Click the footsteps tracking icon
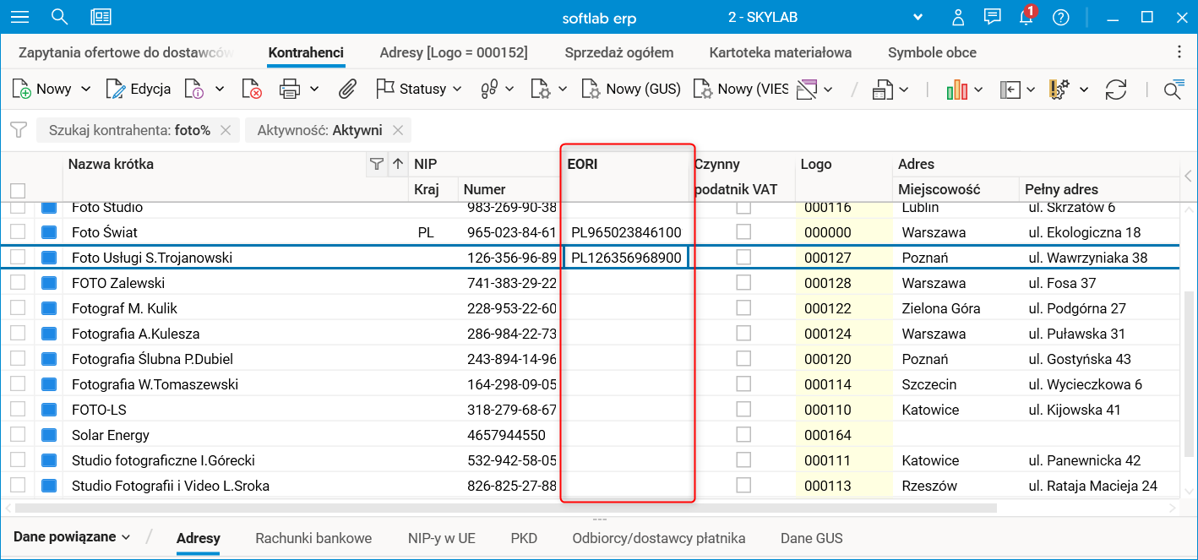1198x560 pixels. click(x=489, y=89)
